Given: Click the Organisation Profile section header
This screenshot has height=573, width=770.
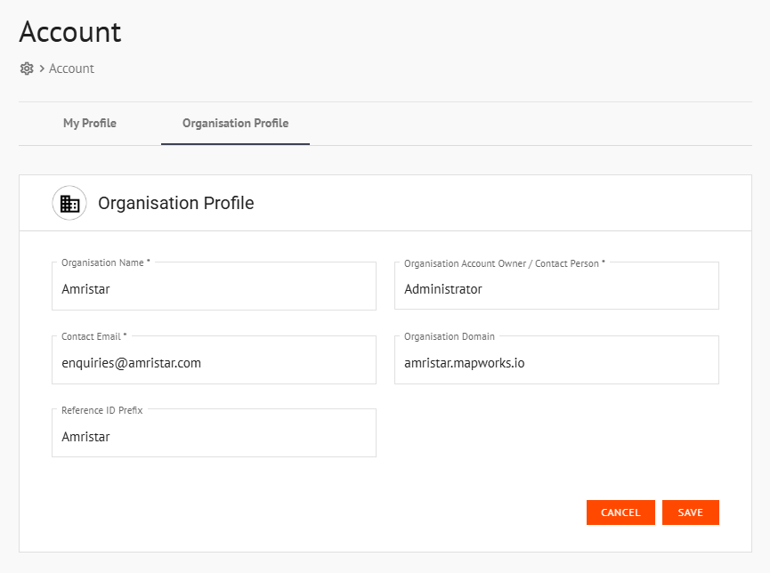Looking at the screenshot, I should pos(175,203).
